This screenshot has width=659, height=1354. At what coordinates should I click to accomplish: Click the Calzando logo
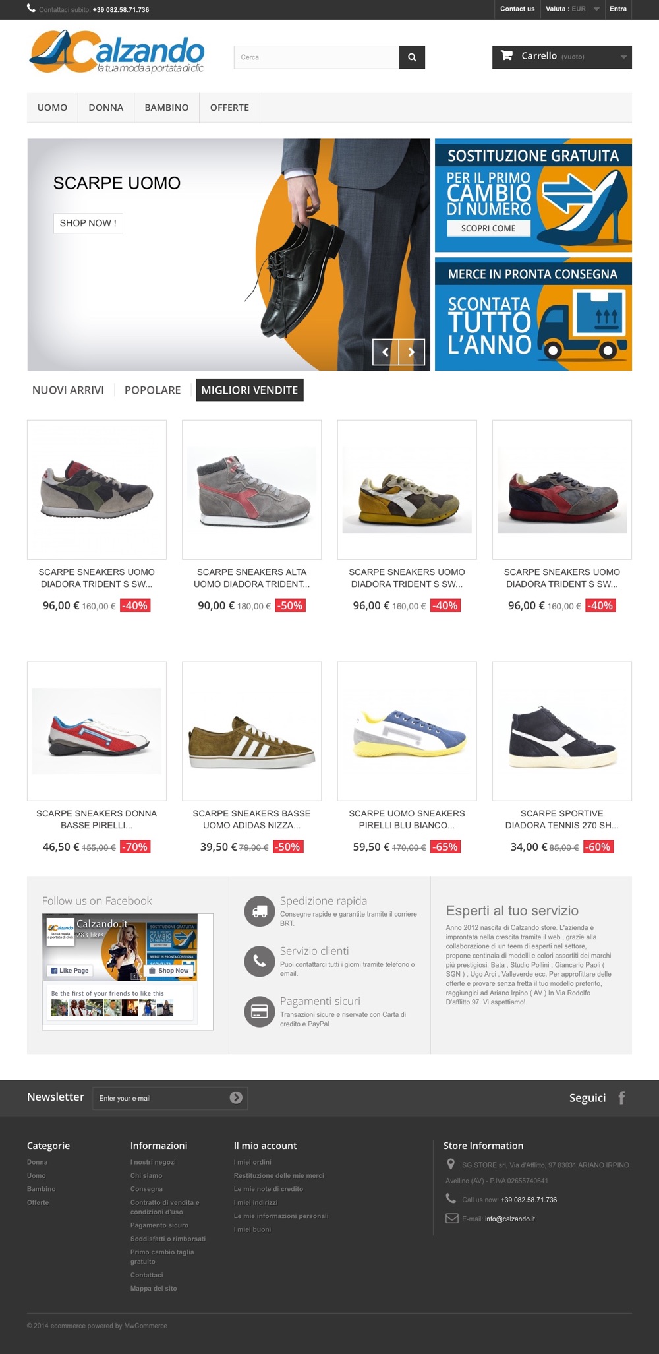[x=117, y=51]
